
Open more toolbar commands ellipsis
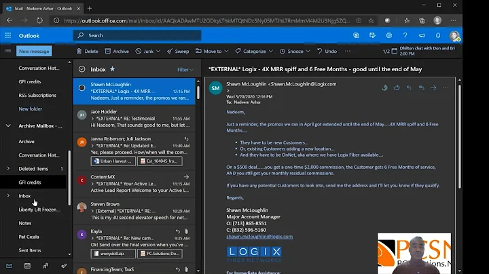(348, 51)
